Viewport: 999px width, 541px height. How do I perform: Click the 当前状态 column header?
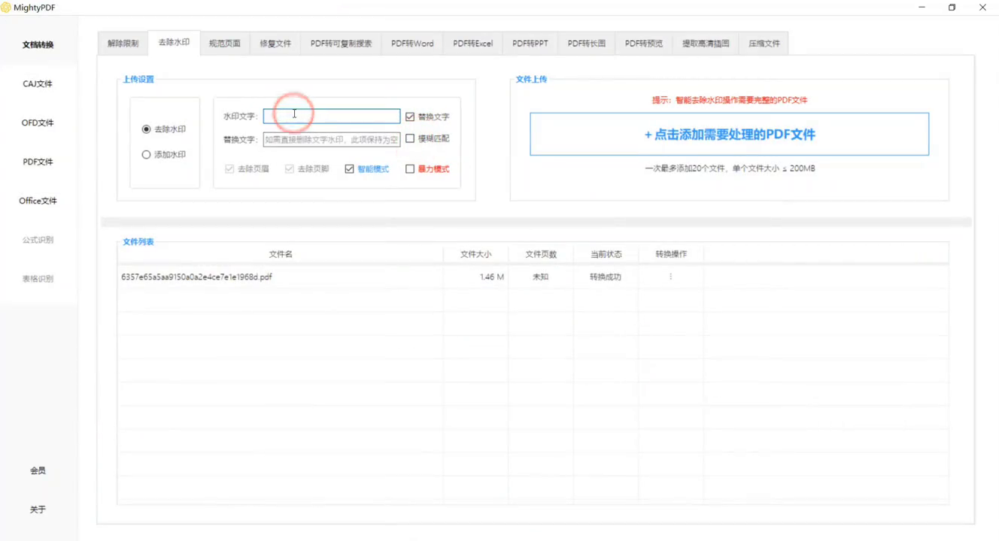(x=606, y=255)
